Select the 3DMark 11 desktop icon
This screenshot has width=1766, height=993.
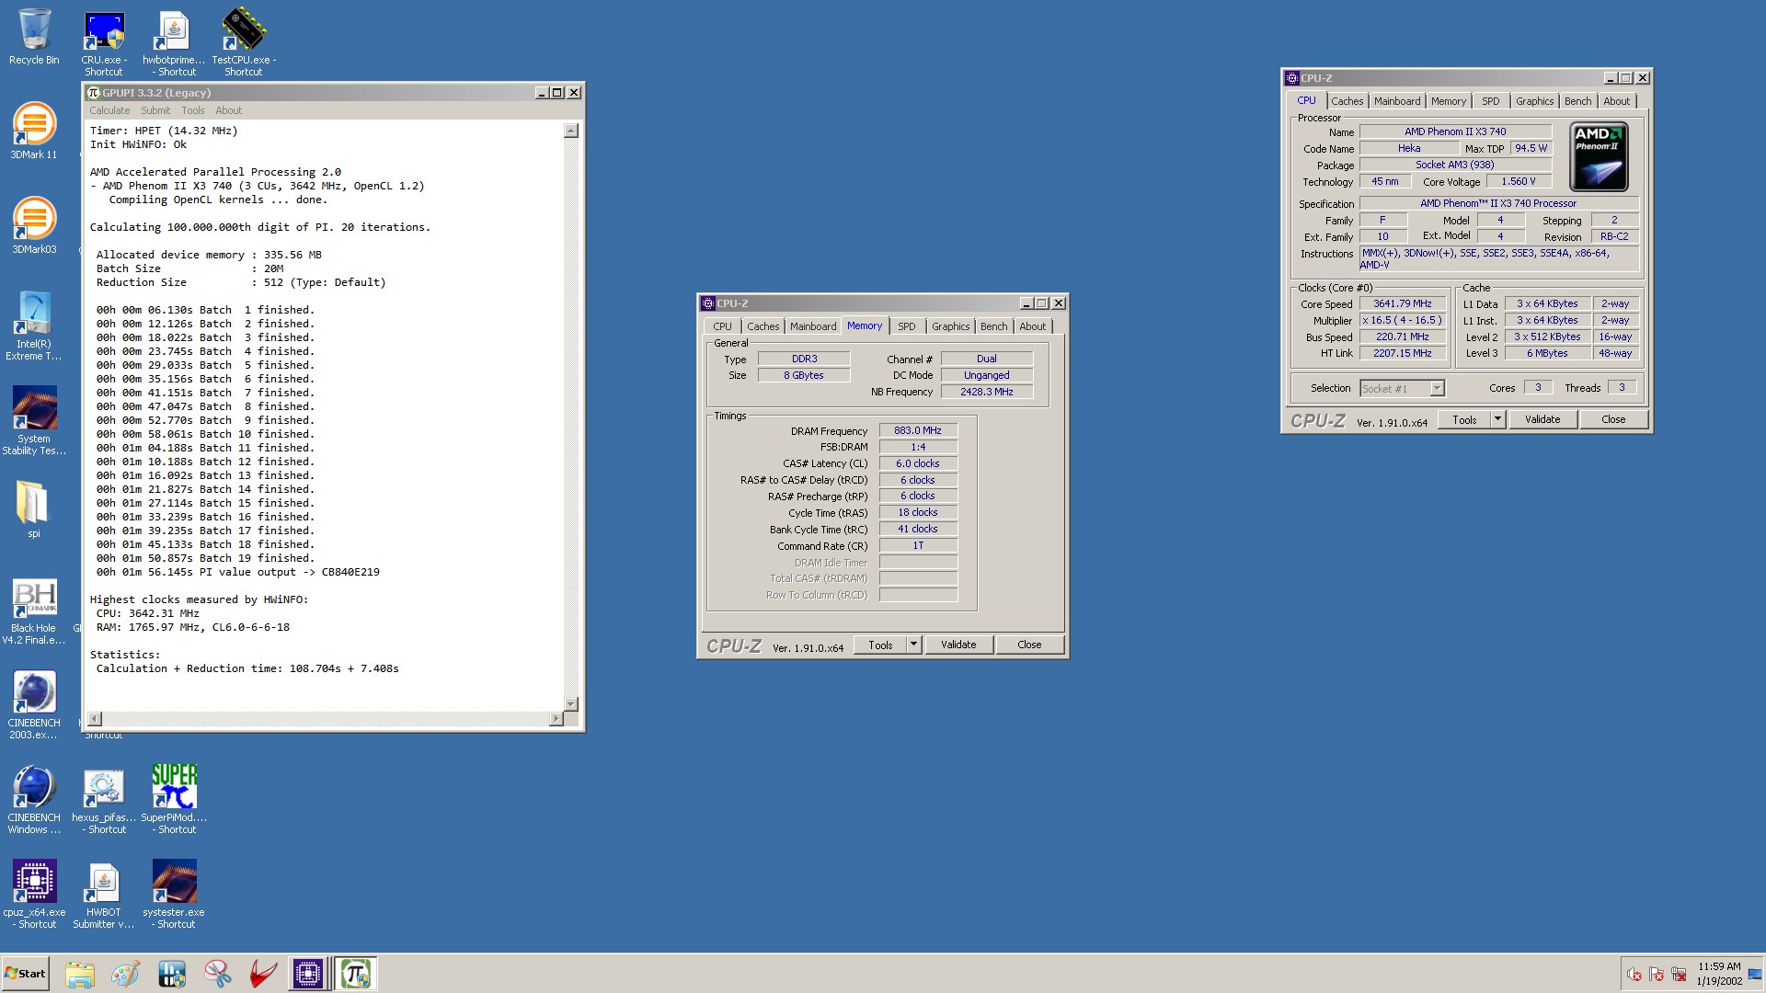click(x=34, y=131)
